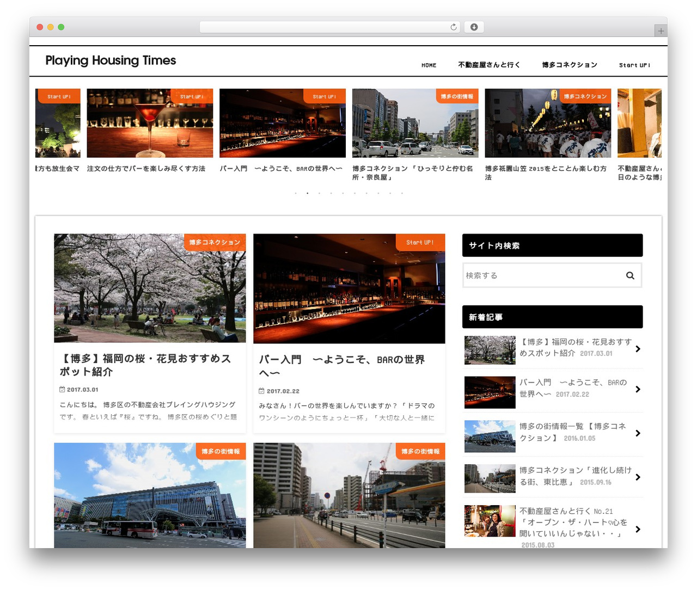Click the chevron beside 福岡の桜・花見おすすめスポット紹介 in 新着記事
This screenshot has width=697, height=590.
[x=638, y=349]
